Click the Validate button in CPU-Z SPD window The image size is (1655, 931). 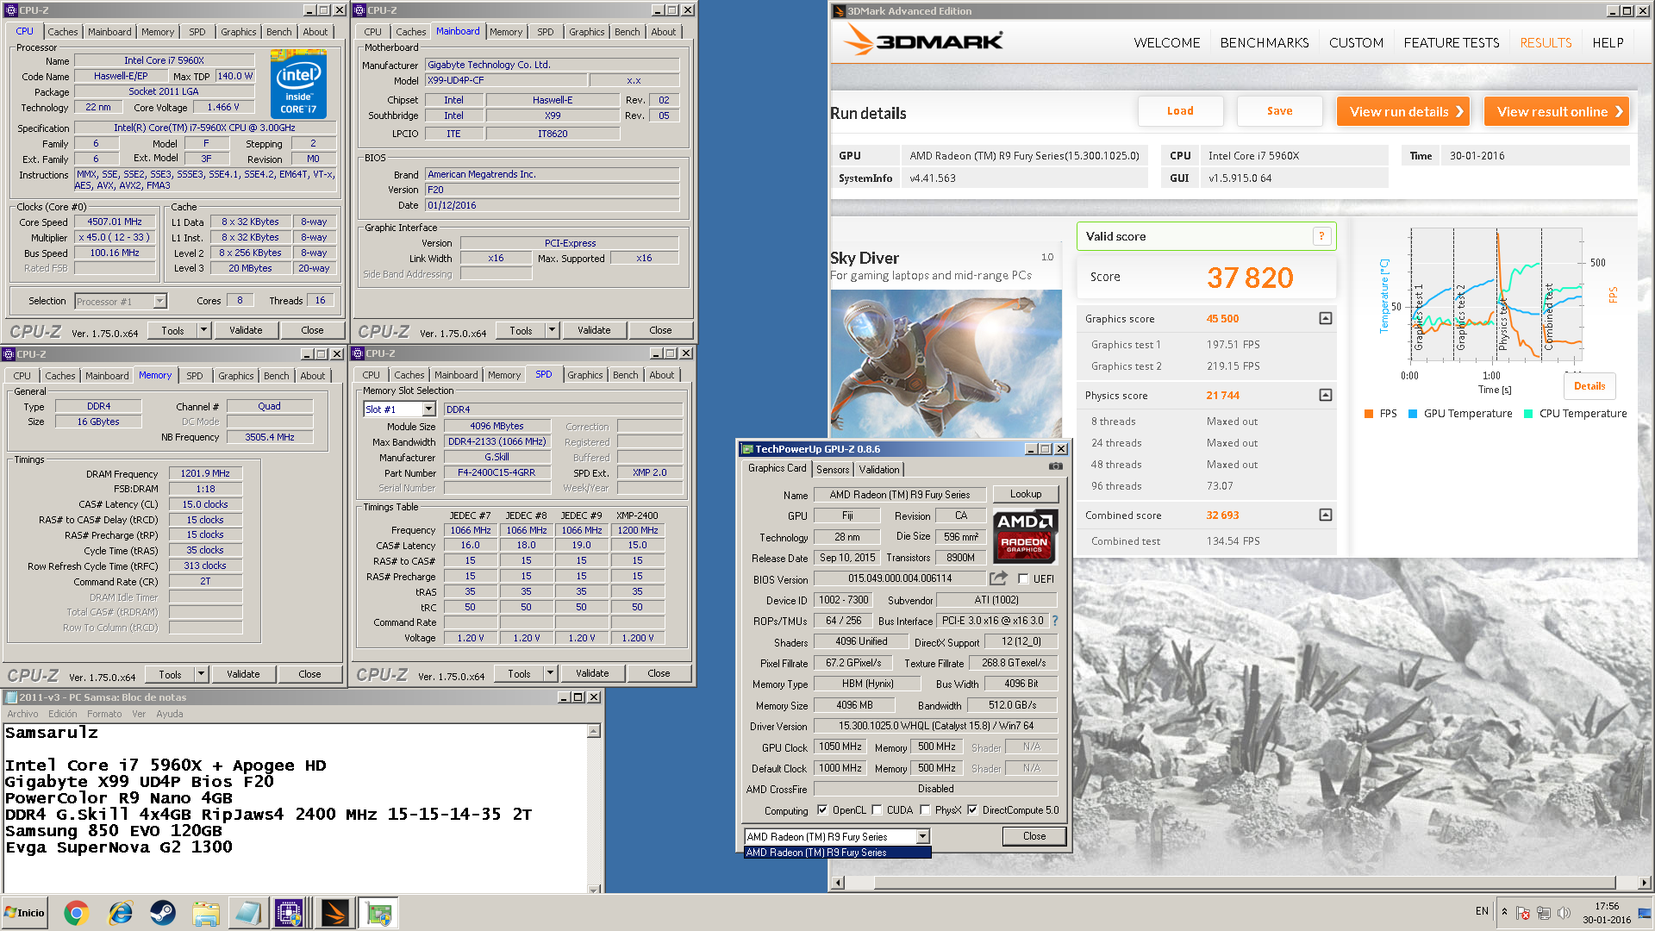coord(591,673)
